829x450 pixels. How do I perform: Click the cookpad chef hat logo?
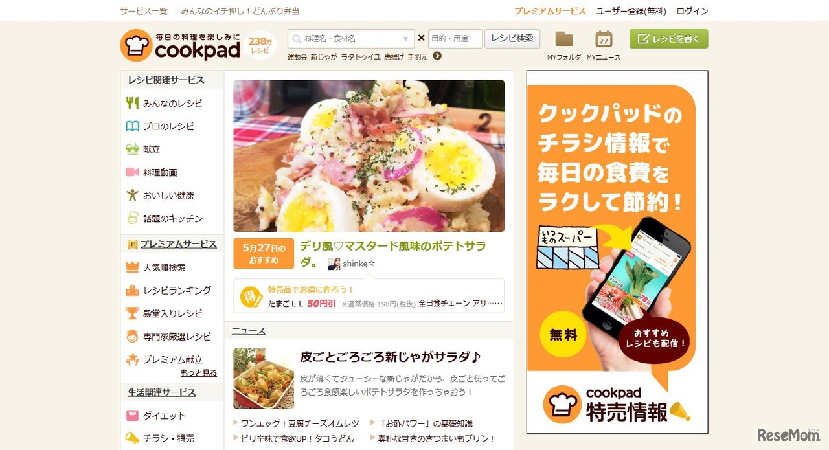pos(136,45)
